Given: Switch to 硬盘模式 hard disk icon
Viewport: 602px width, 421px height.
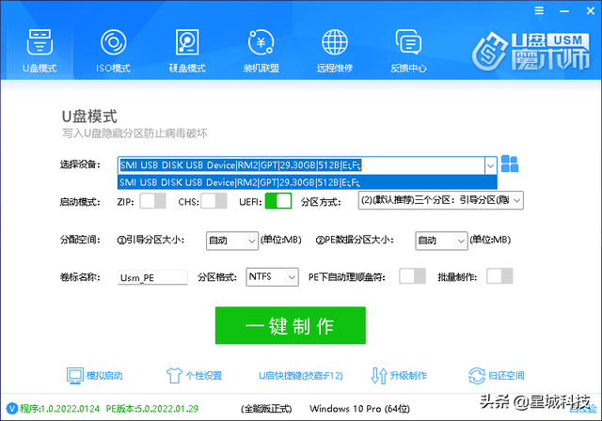Looking at the screenshot, I should [x=187, y=42].
